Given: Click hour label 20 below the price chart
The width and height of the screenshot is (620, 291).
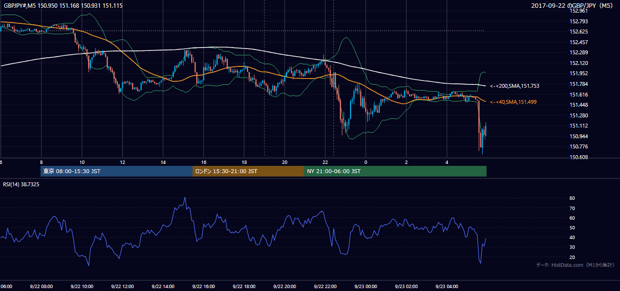Looking at the screenshot, I should pyautogui.click(x=285, y=162).
